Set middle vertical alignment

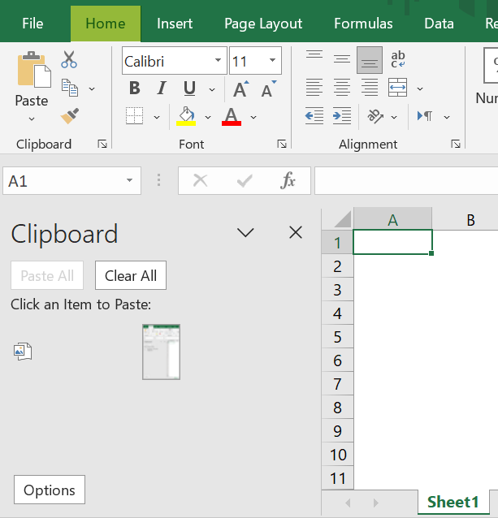pos(342,60)
